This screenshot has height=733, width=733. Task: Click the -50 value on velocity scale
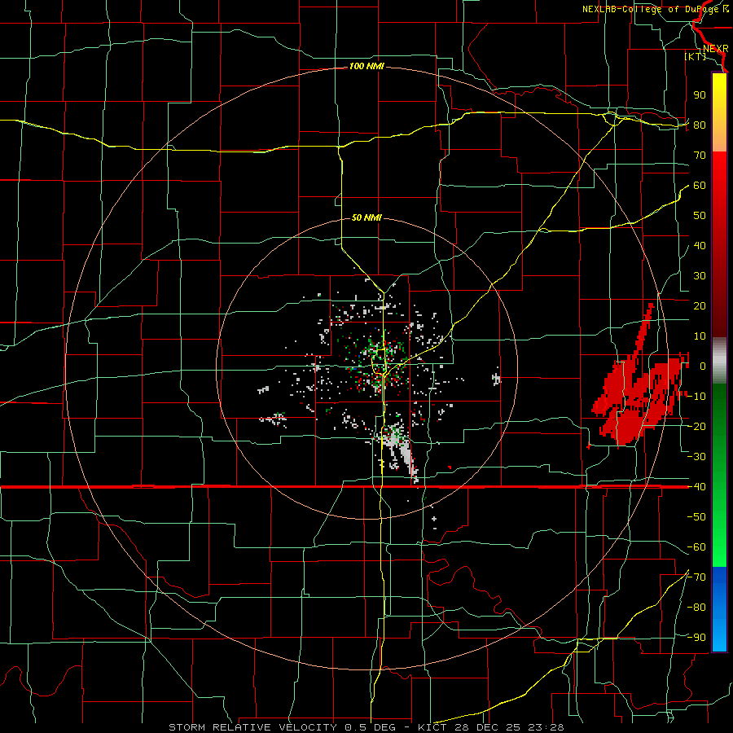coord(696,517)
